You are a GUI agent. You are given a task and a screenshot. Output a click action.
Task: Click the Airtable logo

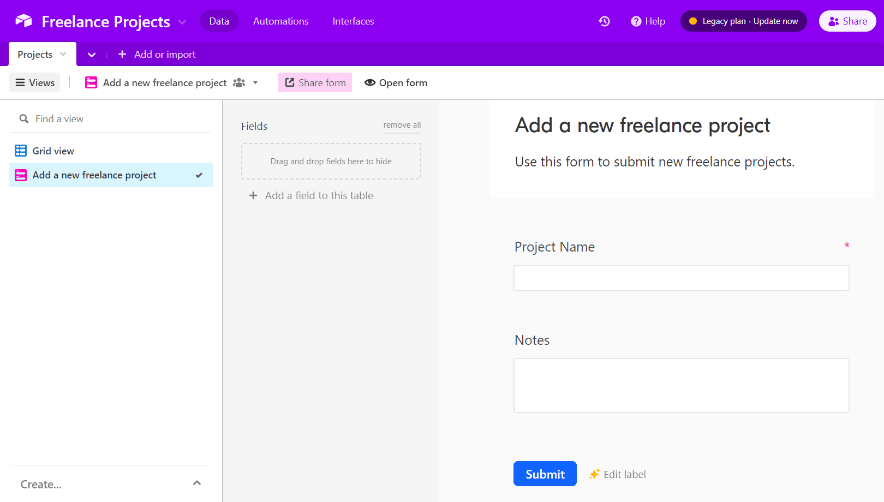[22, 21]
